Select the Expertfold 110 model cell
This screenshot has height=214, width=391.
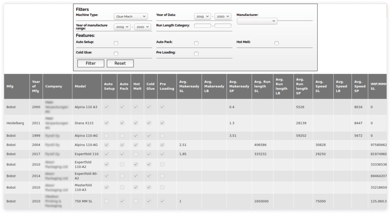tap(87, 154)
